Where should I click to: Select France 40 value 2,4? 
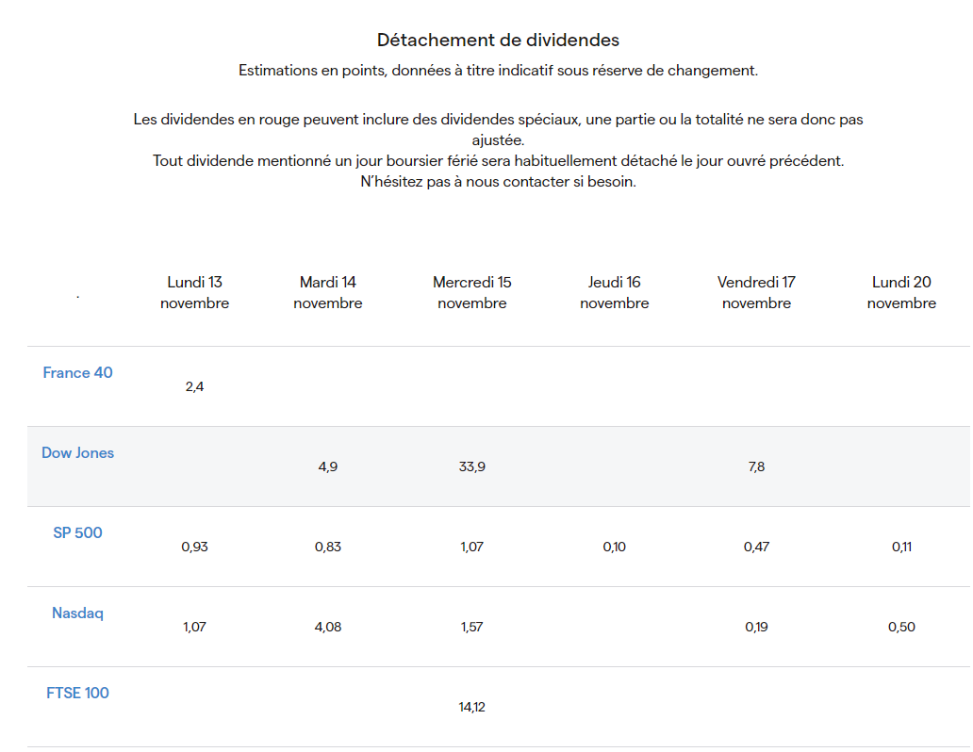click(195, 386)
